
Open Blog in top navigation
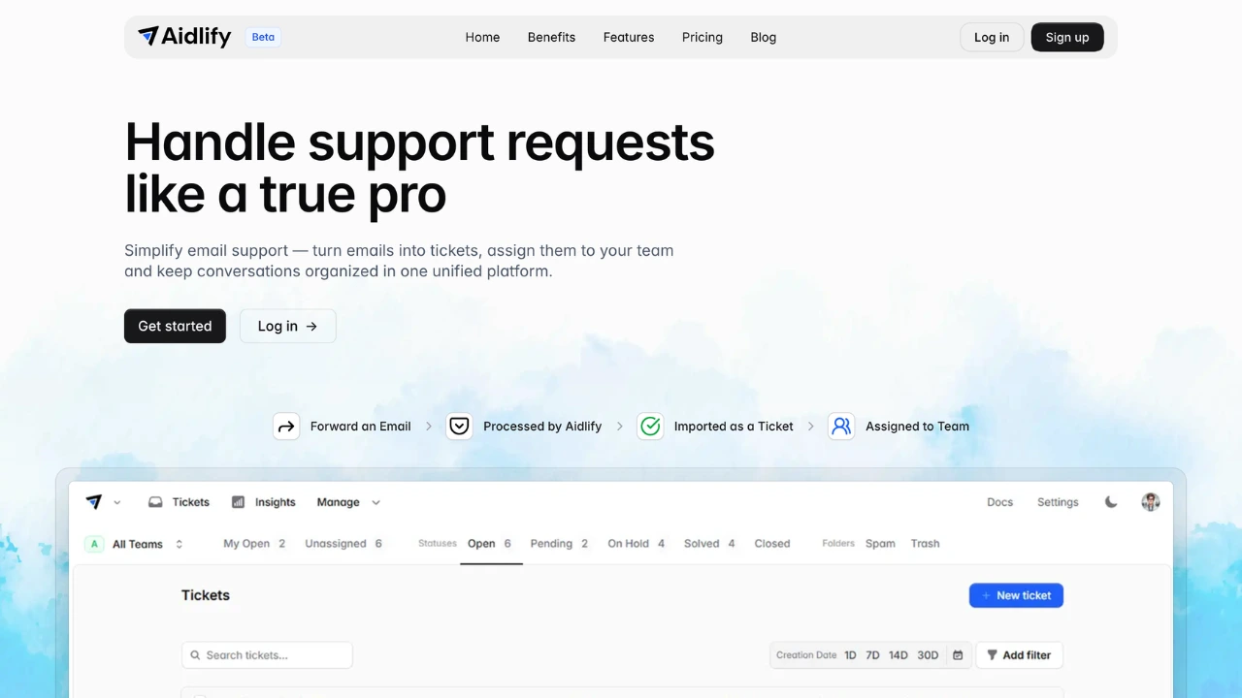click(x=764, y=37)
